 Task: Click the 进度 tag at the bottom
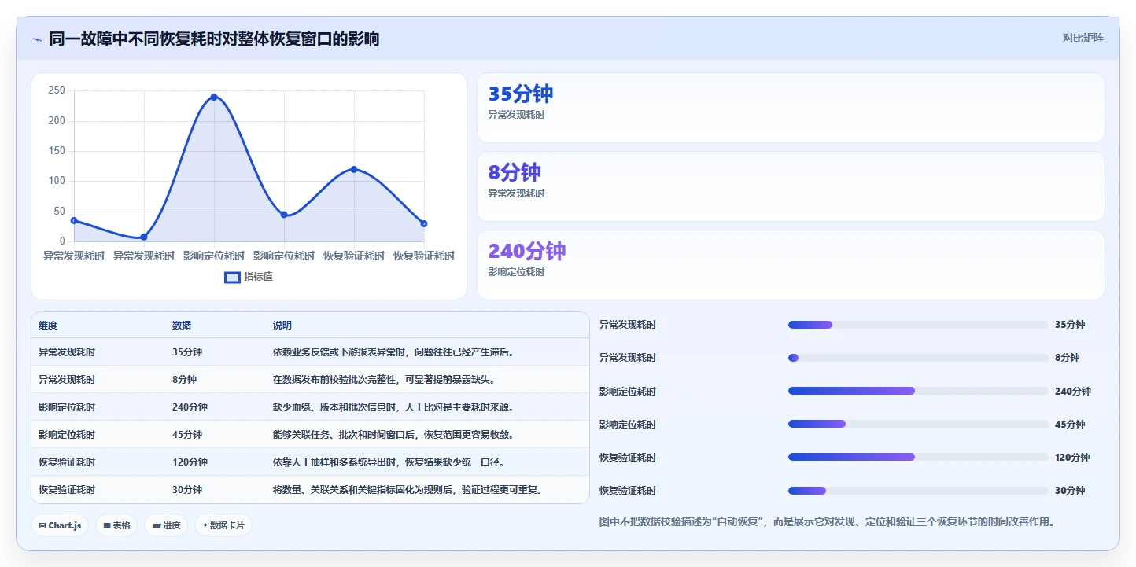(166, 525)
